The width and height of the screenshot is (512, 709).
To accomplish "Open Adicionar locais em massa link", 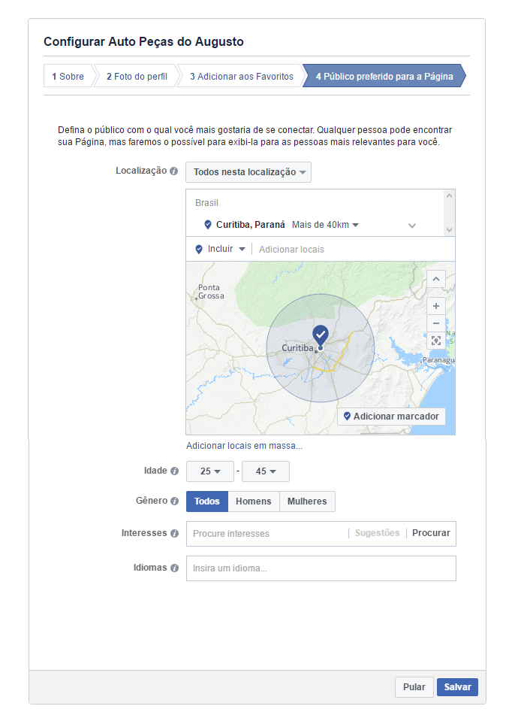I will tap(244, 446).
